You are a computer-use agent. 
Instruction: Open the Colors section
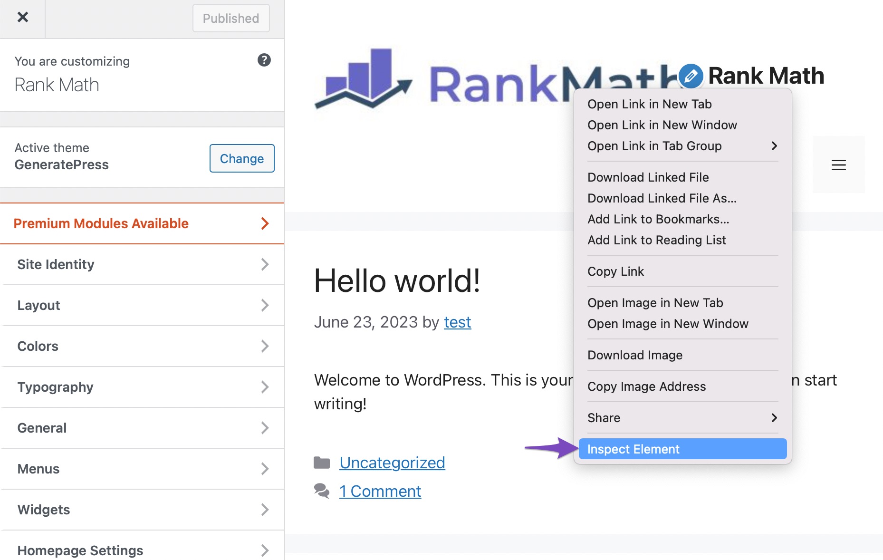coord(142,346)
